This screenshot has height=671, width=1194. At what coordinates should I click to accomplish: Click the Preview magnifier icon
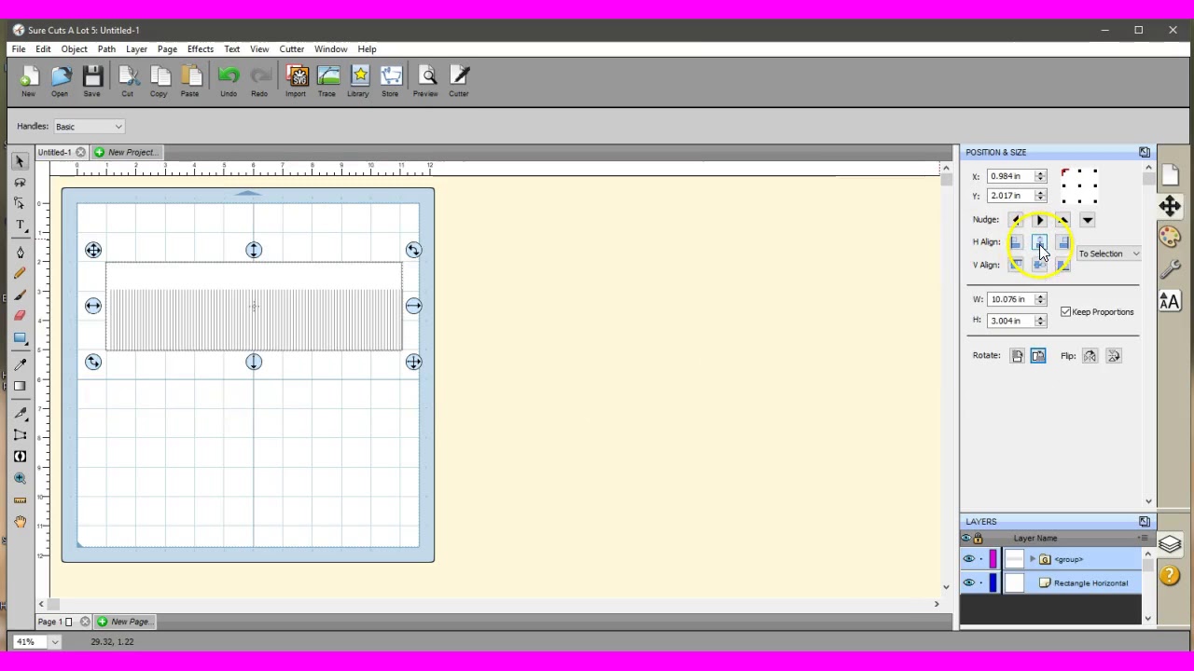click(x=425, y=81)
